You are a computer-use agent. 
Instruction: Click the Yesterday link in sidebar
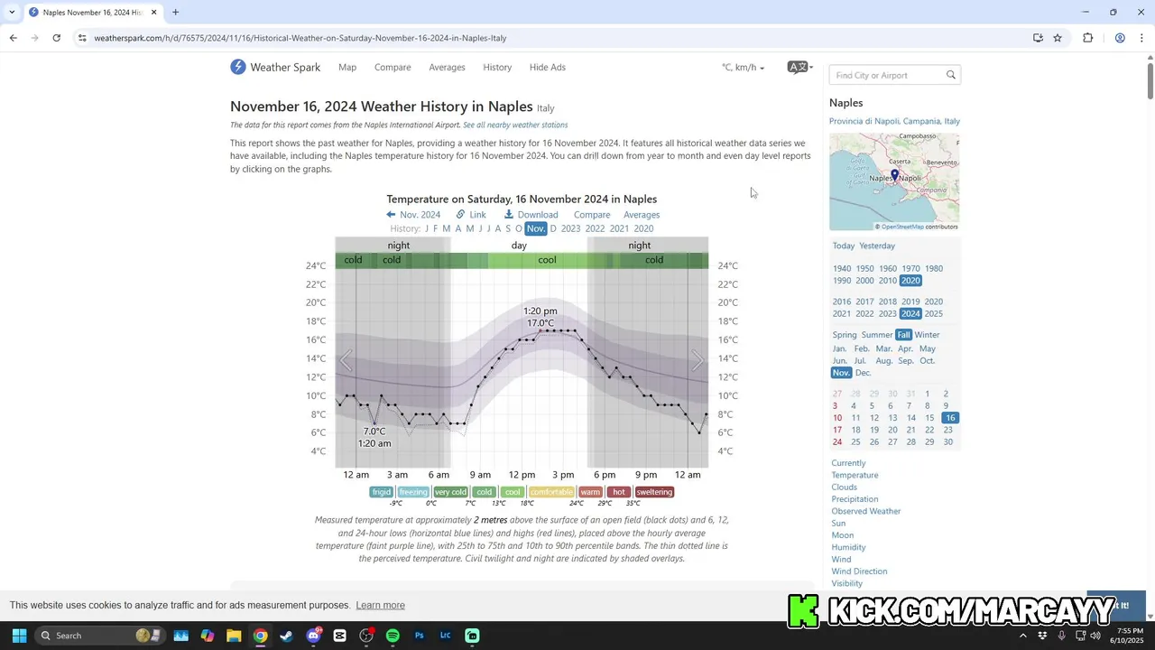pos(877,246)
